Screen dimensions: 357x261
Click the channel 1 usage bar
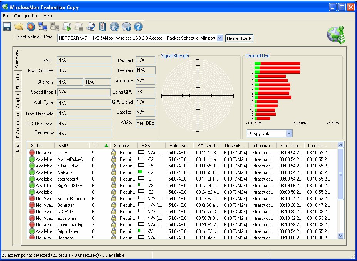tap(277, 64)
